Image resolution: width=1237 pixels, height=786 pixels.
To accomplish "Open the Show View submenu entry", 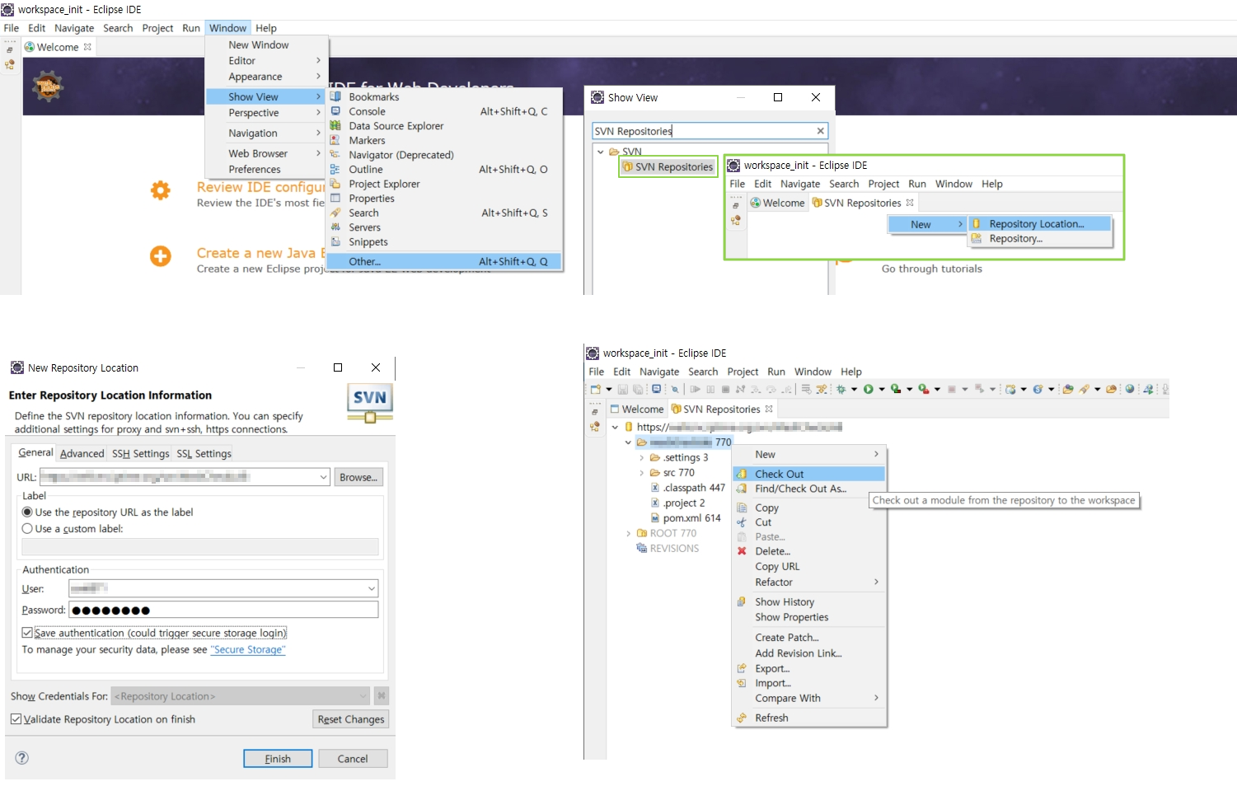I will click(267, 96).
